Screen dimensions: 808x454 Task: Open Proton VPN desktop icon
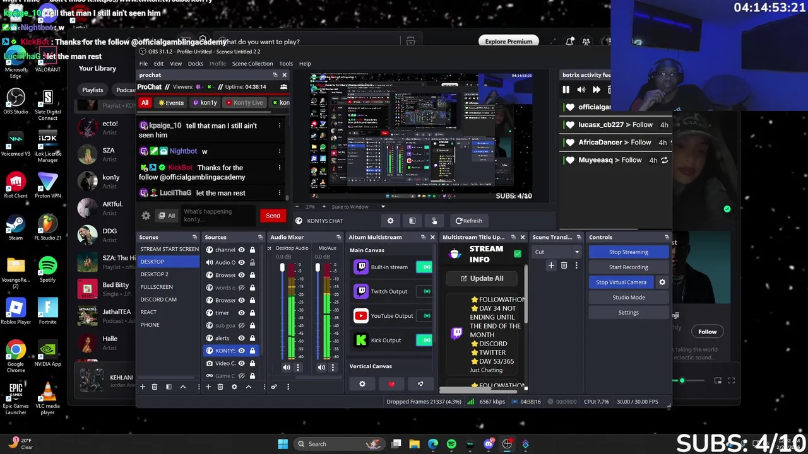pyautogui.click(x=47, y=185)
